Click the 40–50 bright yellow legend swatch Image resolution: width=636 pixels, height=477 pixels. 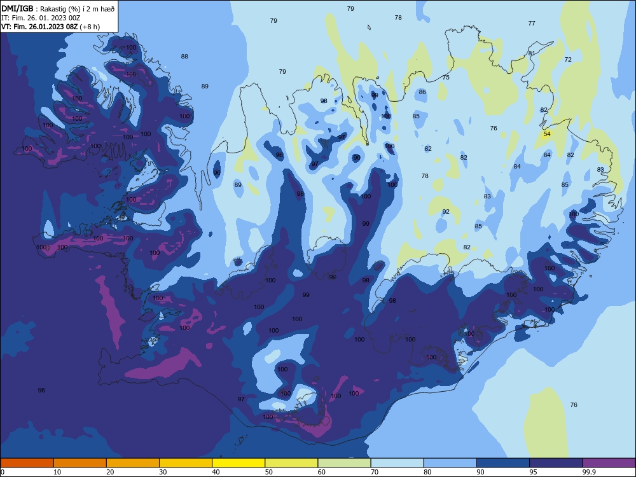click(238, 463)
